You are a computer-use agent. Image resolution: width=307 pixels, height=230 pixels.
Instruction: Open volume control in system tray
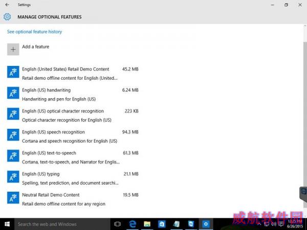[274, 224]
